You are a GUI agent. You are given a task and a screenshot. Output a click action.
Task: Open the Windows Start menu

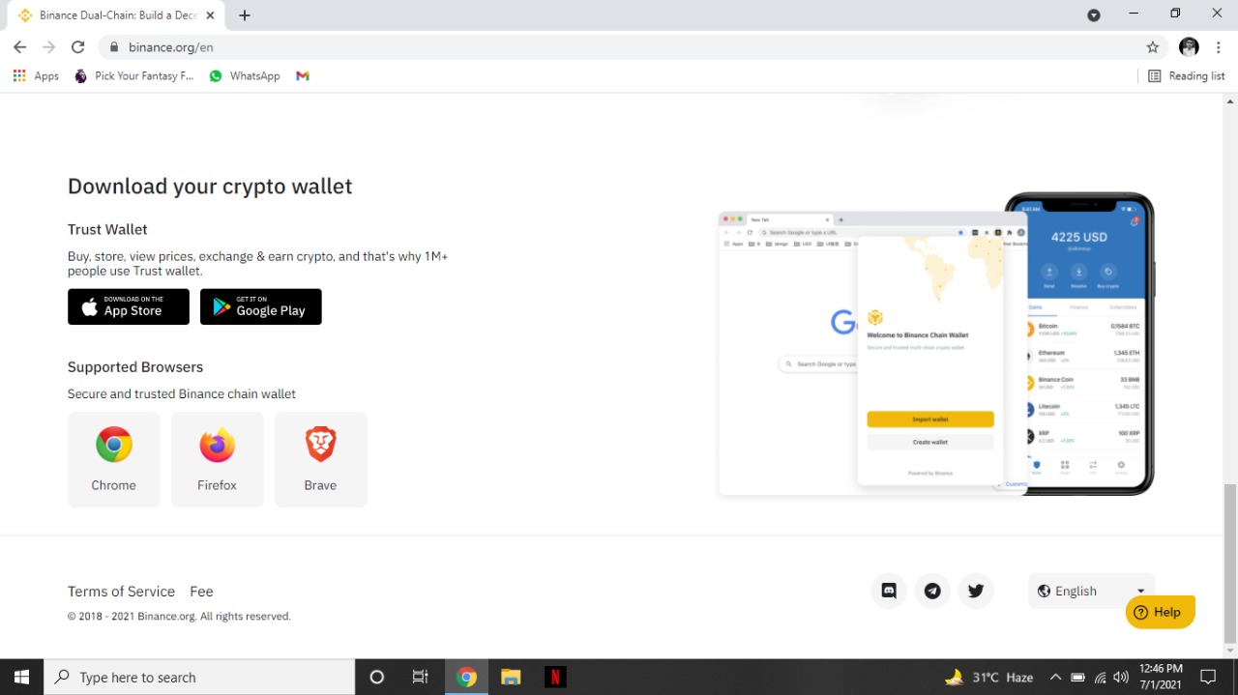[21, 677]
